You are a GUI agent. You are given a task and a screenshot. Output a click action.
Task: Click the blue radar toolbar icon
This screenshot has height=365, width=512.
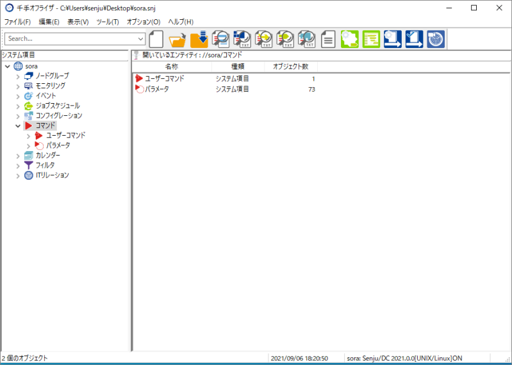click(x=436, y=39)
